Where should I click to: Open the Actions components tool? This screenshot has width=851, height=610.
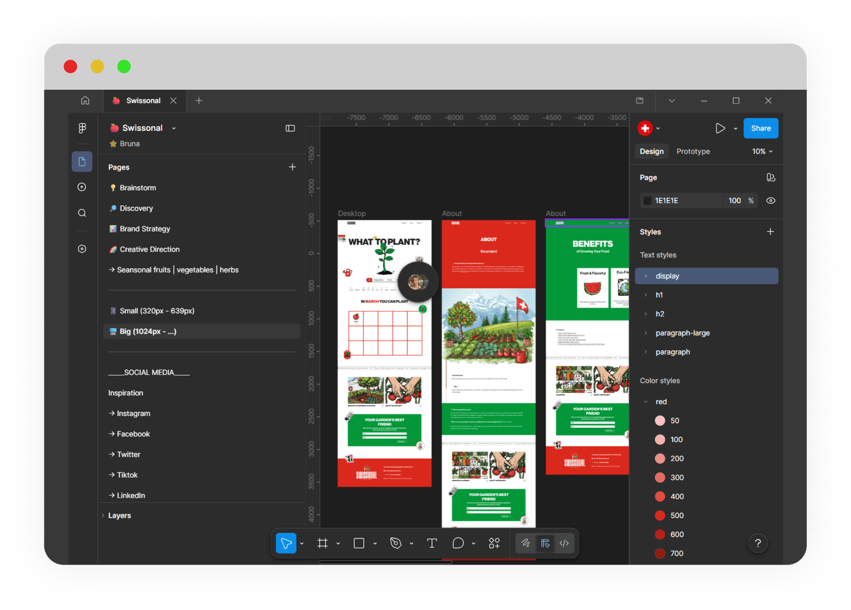494,544
